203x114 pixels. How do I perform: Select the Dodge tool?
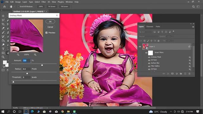3,45
